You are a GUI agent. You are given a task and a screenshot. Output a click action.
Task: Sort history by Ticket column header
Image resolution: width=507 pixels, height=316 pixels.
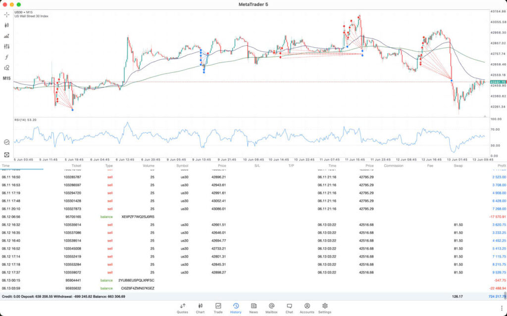pyautogui.click(x=76, y=166)
